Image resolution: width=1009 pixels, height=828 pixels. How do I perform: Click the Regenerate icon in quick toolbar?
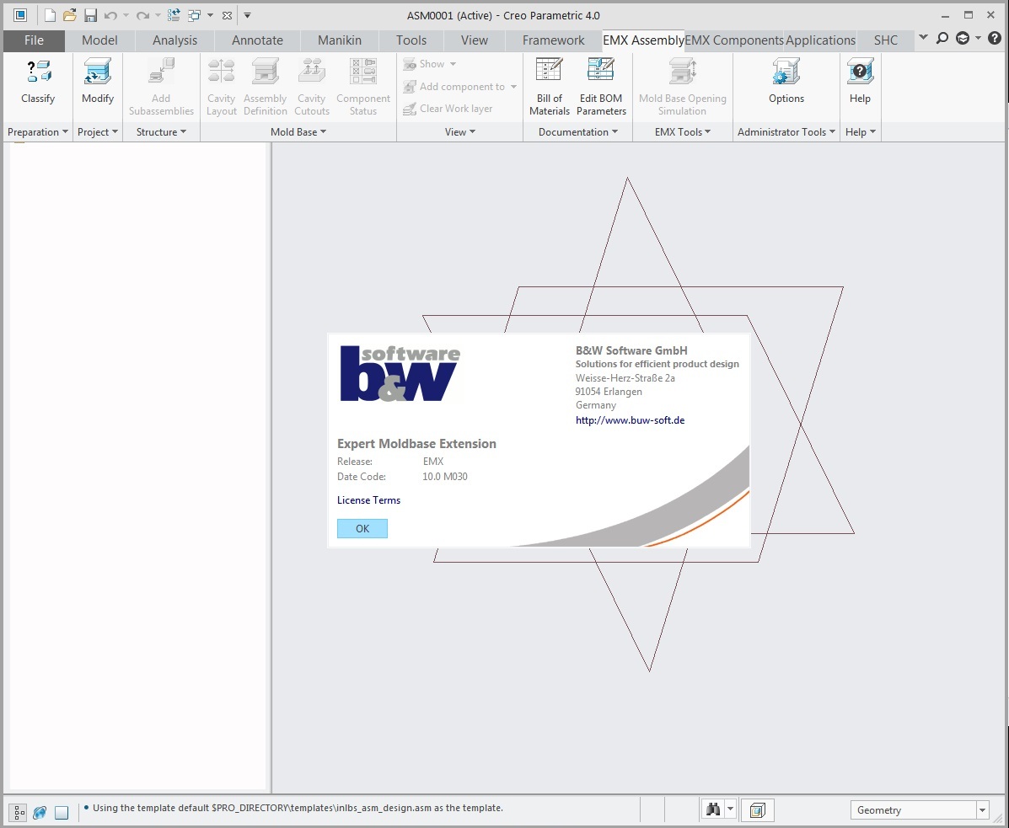pyautogui.click(x=173, y=15)
